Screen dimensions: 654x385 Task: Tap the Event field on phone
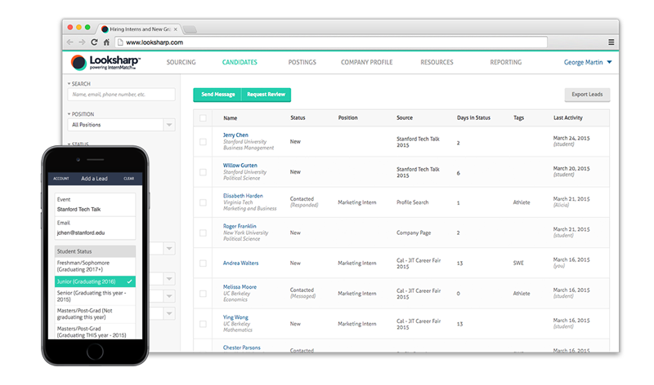[95, 205]
